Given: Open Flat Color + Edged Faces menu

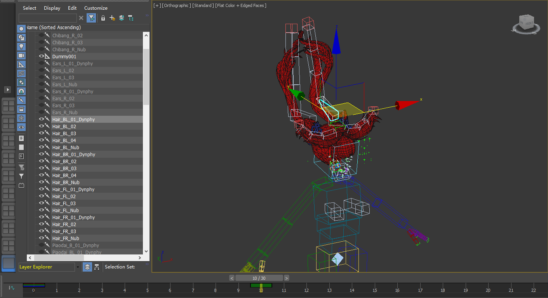Looking at the screenshot, I should click(241, 5).
